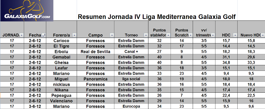Open the Fecha sorted filter dropdown
The height and width of the screenshot is (109, 265).
(x=44, y=35)
